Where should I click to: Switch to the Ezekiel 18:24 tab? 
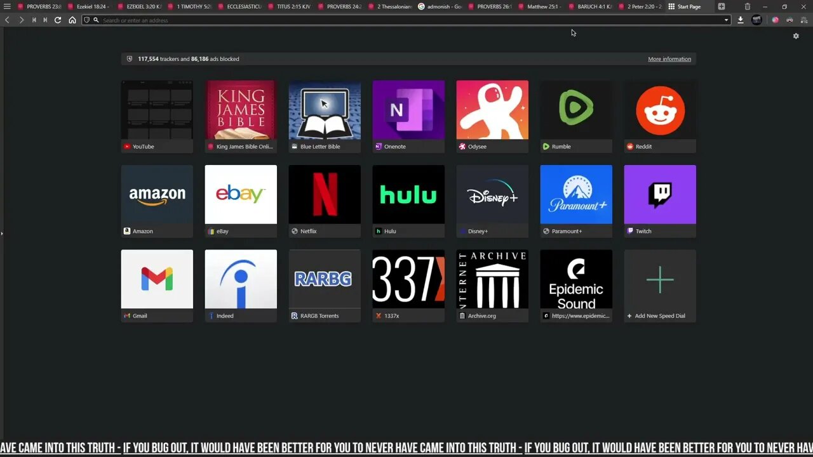89,6
